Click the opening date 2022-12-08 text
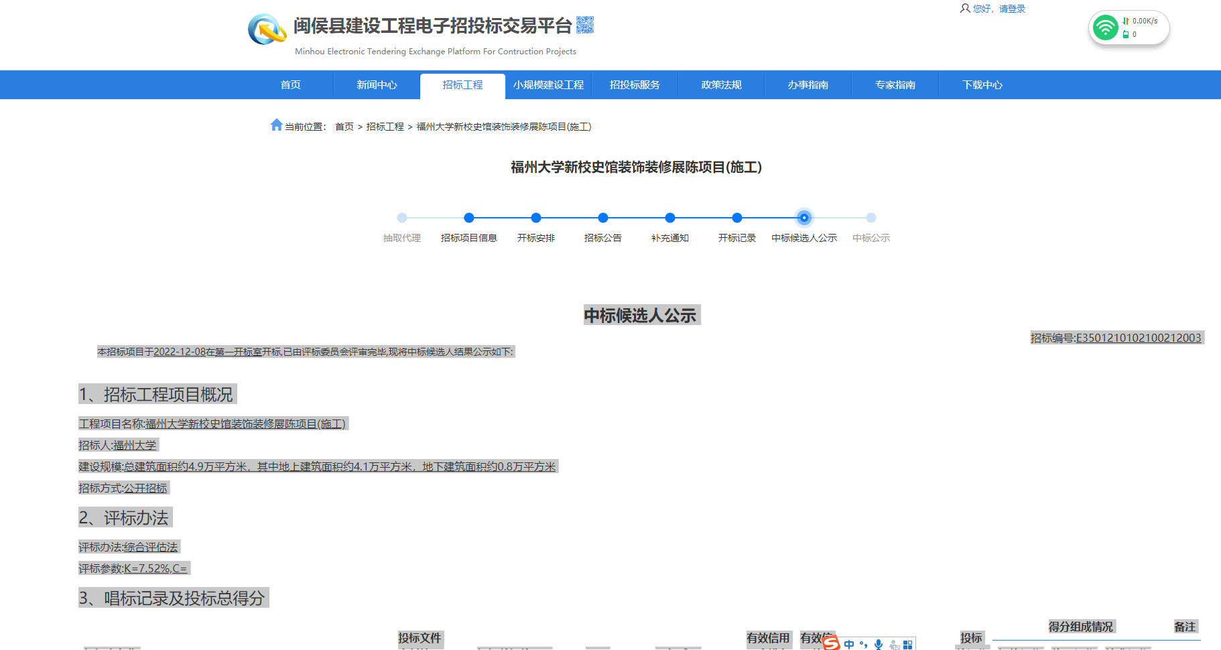The width and height of the screenshot is (1221, 650). pyautogui.click(x=180, y=352)
